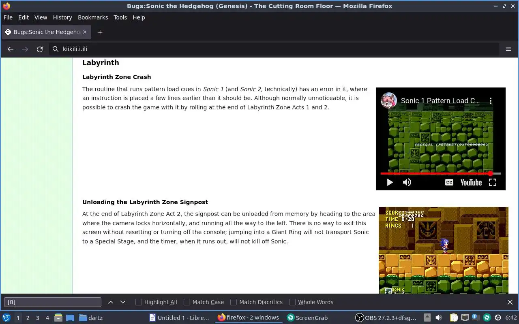Image resolution: width=519 pixels, height=324 pixels.
Task: Mute the YouTube video volume
Action: point(407,182)
